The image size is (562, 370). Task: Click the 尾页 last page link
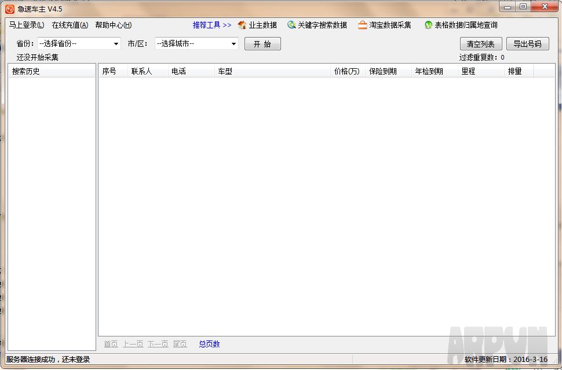tap(180, 344)
